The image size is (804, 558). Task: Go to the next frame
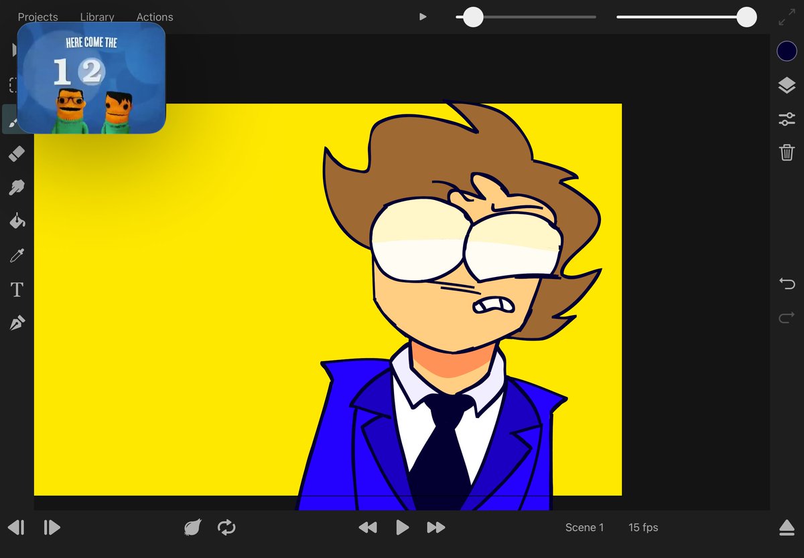[52, 527]
